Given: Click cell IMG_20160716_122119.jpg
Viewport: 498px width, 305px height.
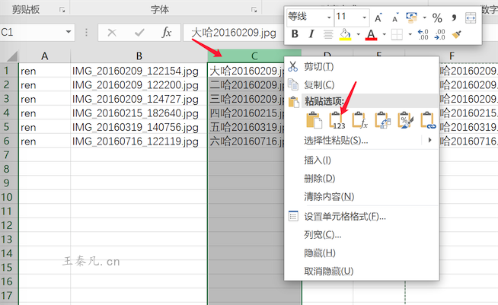Looking at the screenshot, I should [139, 141].
